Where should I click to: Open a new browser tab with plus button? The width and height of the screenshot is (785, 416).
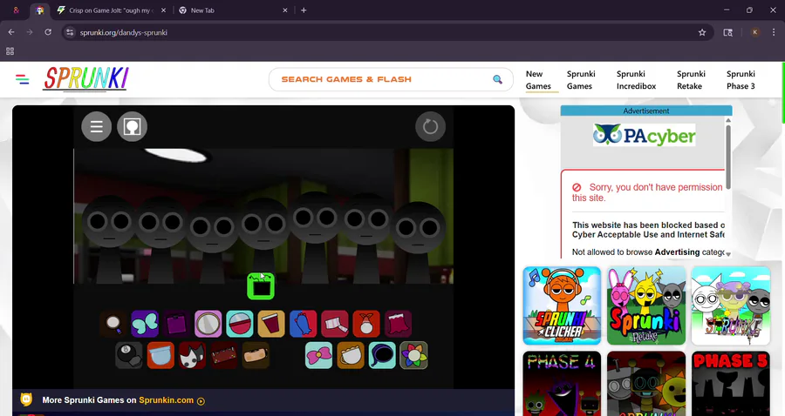(x=304, y=10)
